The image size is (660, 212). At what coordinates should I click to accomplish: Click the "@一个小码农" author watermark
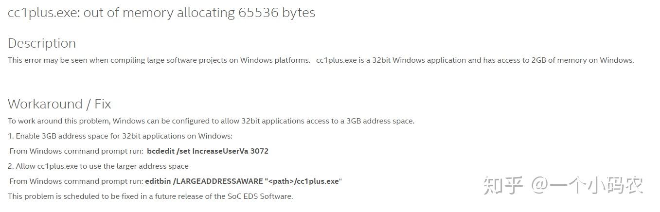[x=588, y=186]
